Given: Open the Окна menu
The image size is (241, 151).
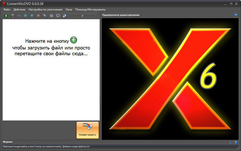Looking at the screenshot, I should coord(69,10).
